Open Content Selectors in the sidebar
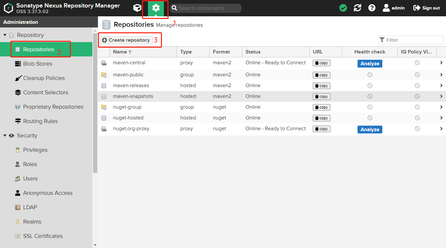This screenshot has height=248, width=446. [46, 92]
